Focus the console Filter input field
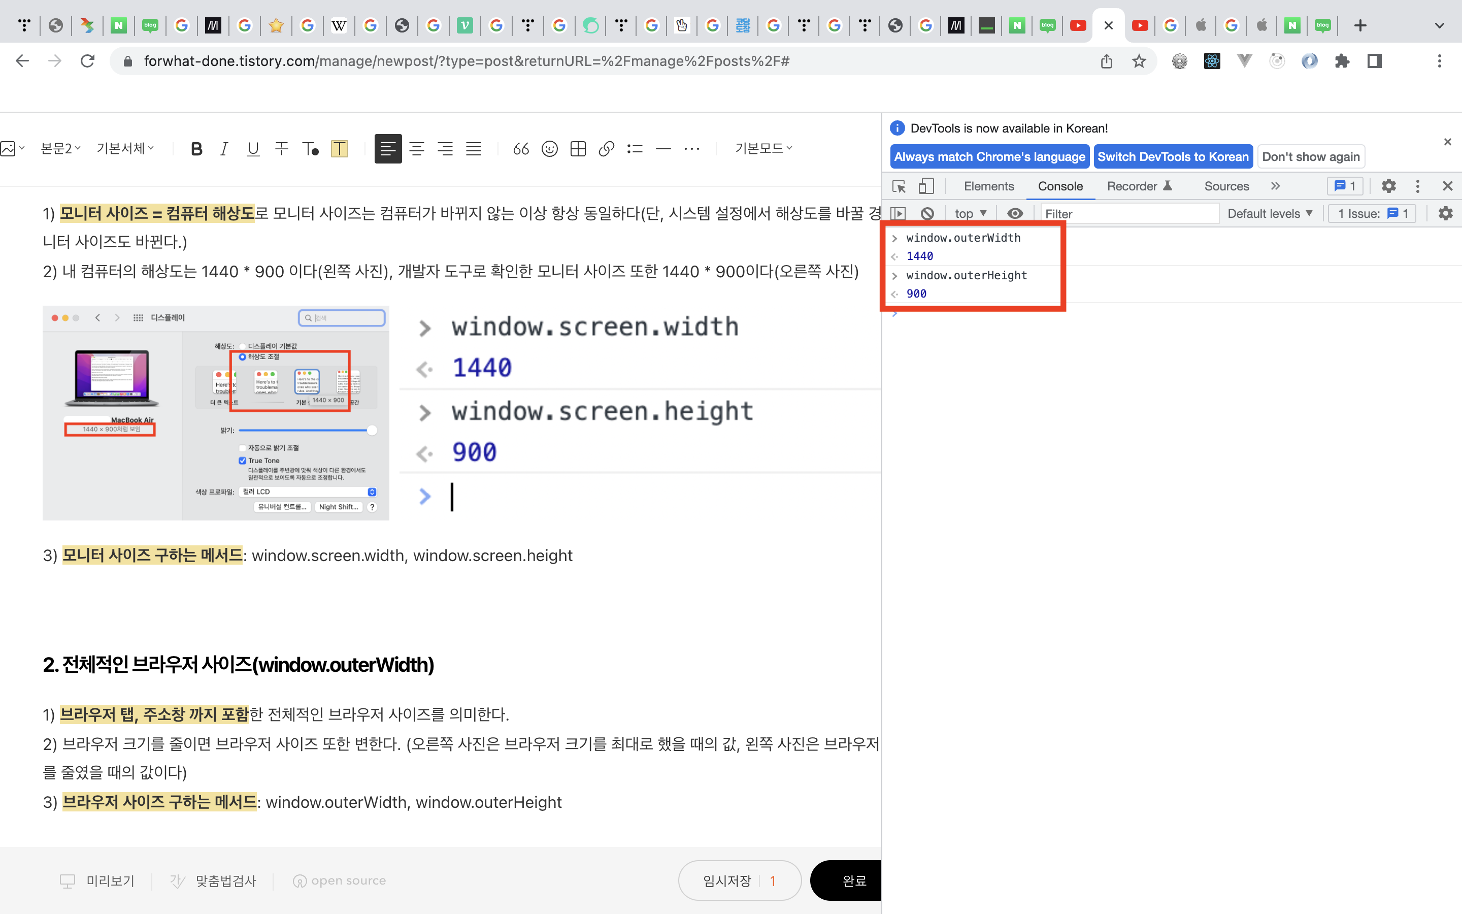The width and height of the screenshot is (1462, 914). point(1128,213)
